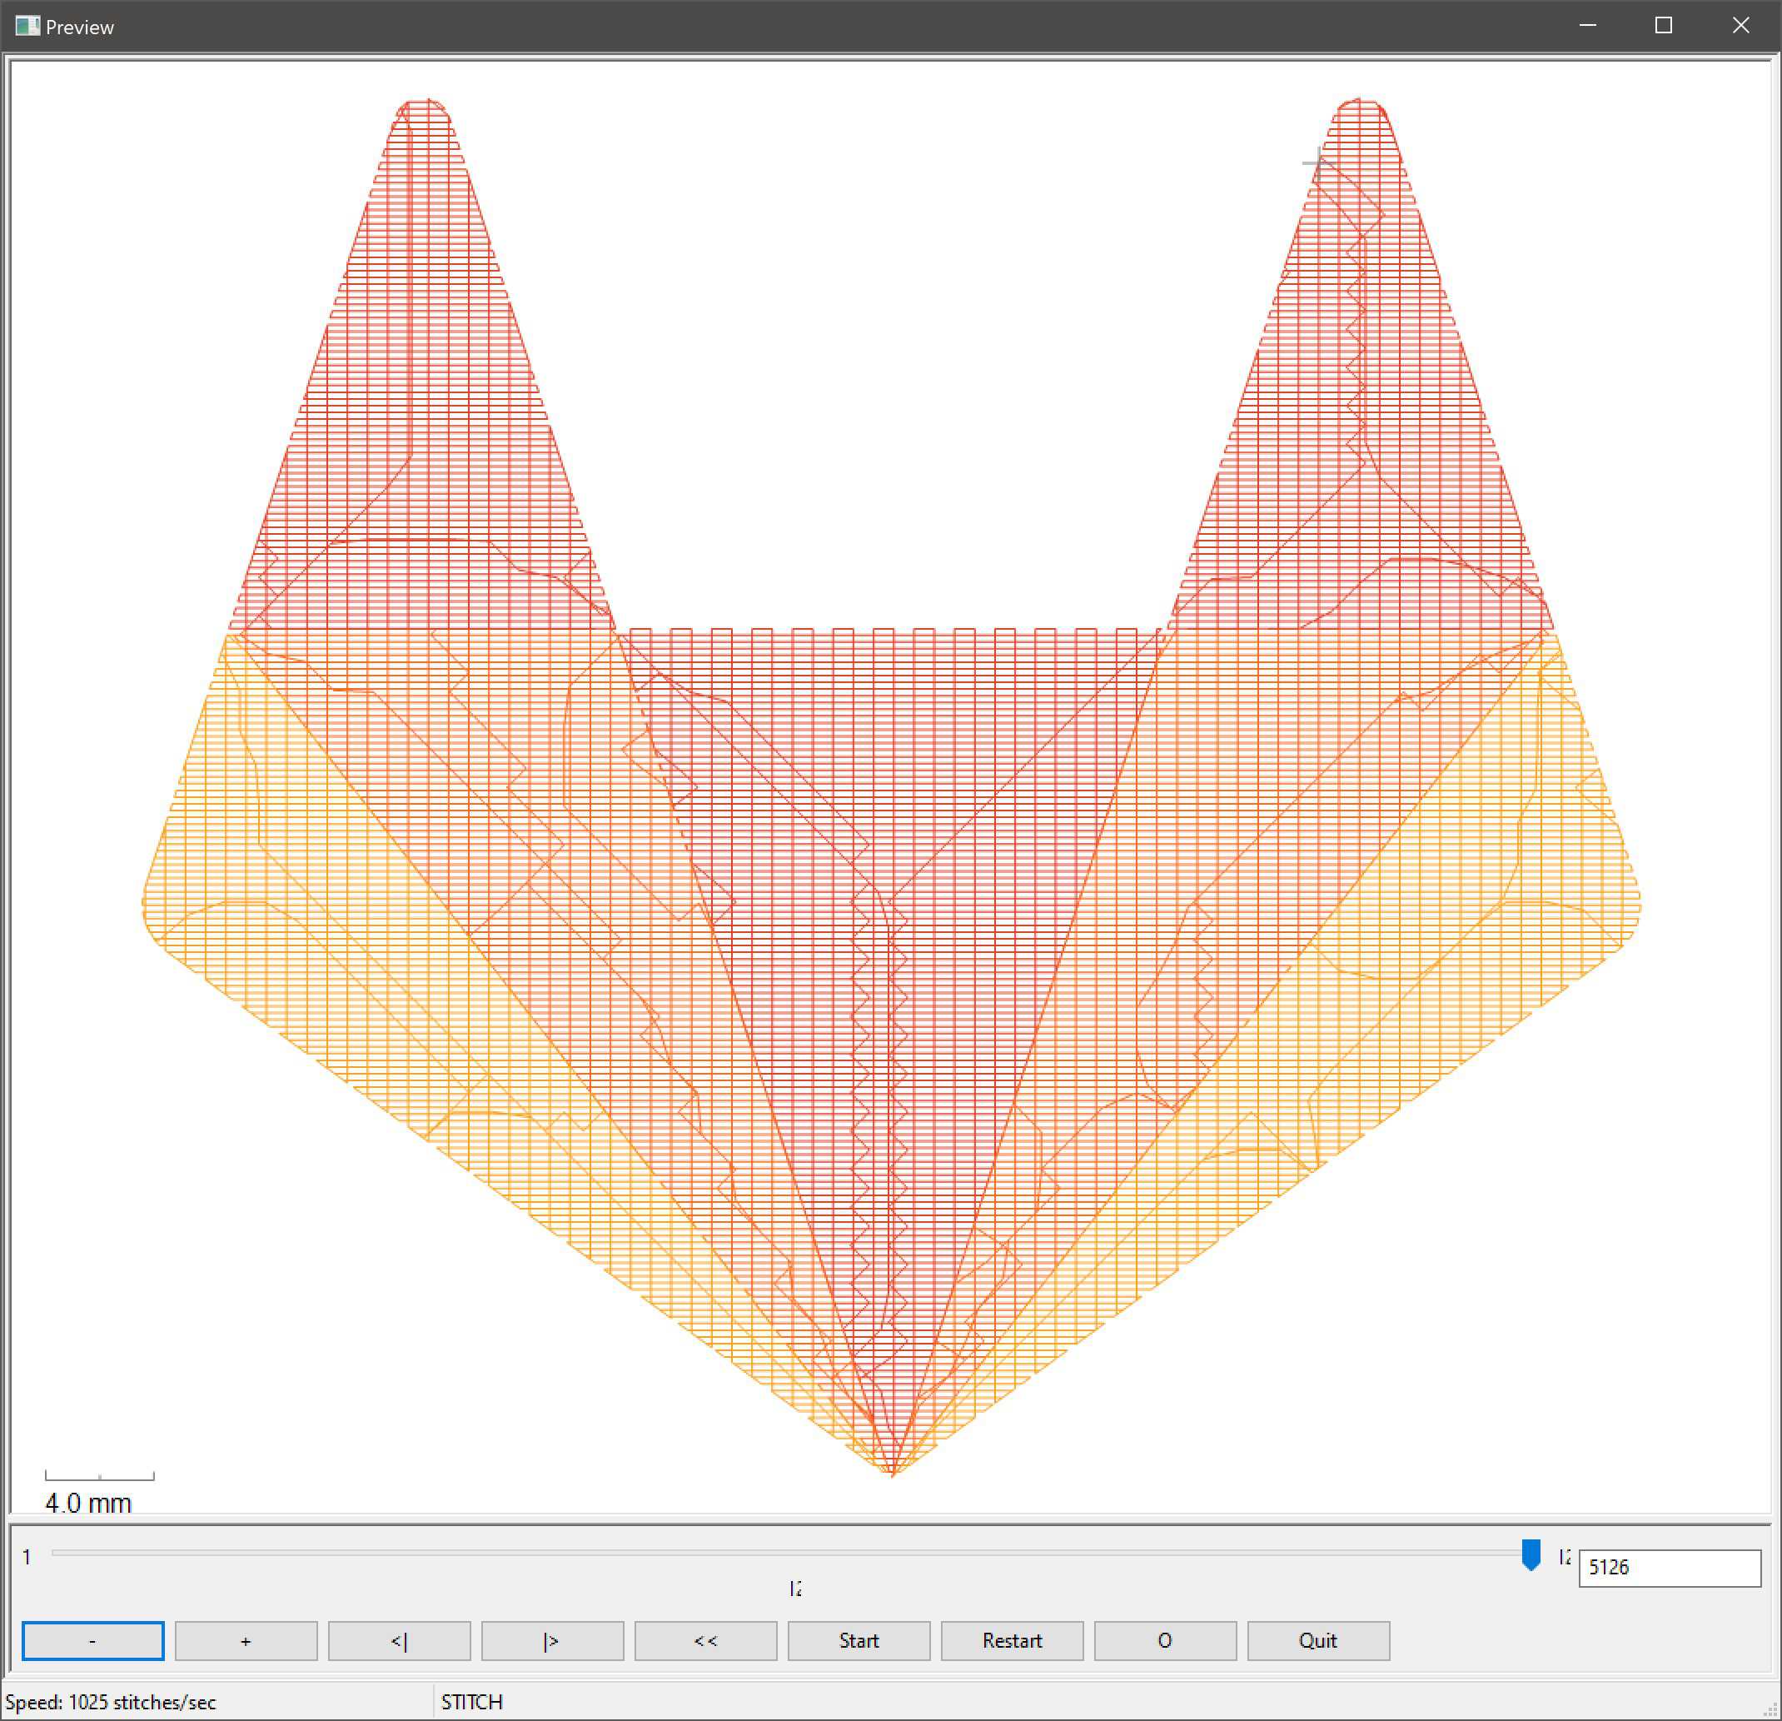Quit the Preview simulator
The image size is (1782, 1721).
click(x=1318, y=1640)
